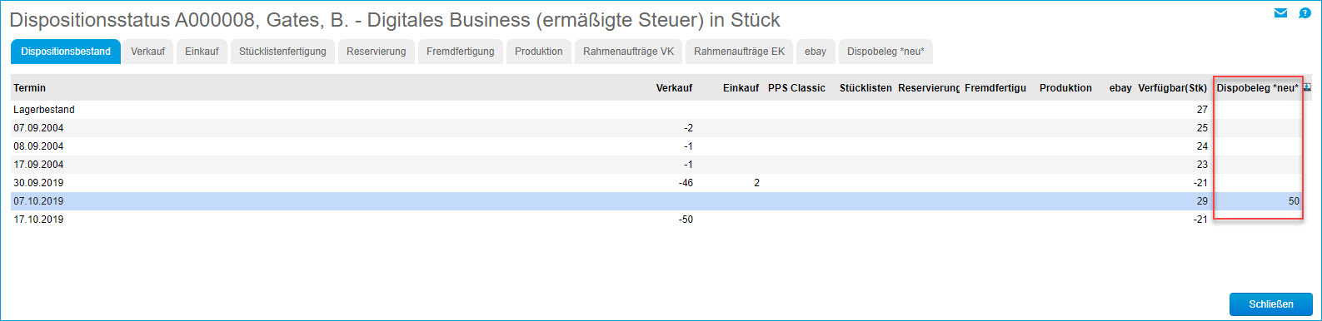Open the Einkauf tab
This screenshot has height=321, width=1322.
[x=202, y=52]
